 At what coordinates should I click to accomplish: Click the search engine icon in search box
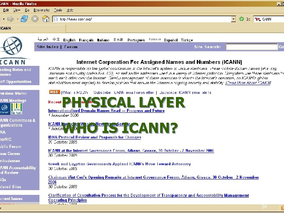[257, 19]
